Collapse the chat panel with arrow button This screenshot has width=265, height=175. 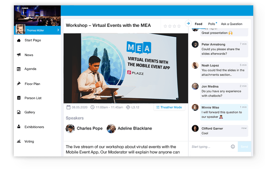pyautogui.click(x=188, y=23)
